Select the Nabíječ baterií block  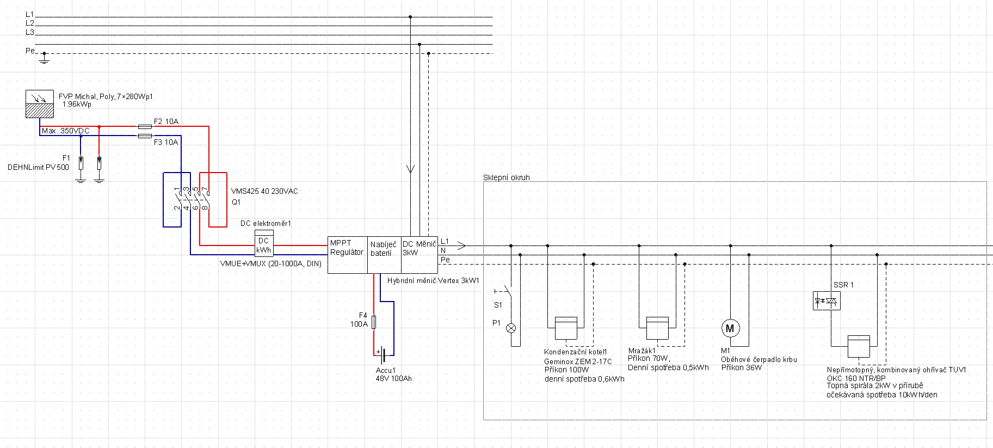pos(385,255)
